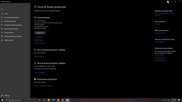Click the Device security laptop icon
This screenshot has width=182, height=102.
pyautogui.click(x=2, y=33)
